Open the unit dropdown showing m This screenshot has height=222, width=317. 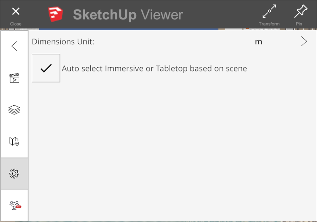258,42
